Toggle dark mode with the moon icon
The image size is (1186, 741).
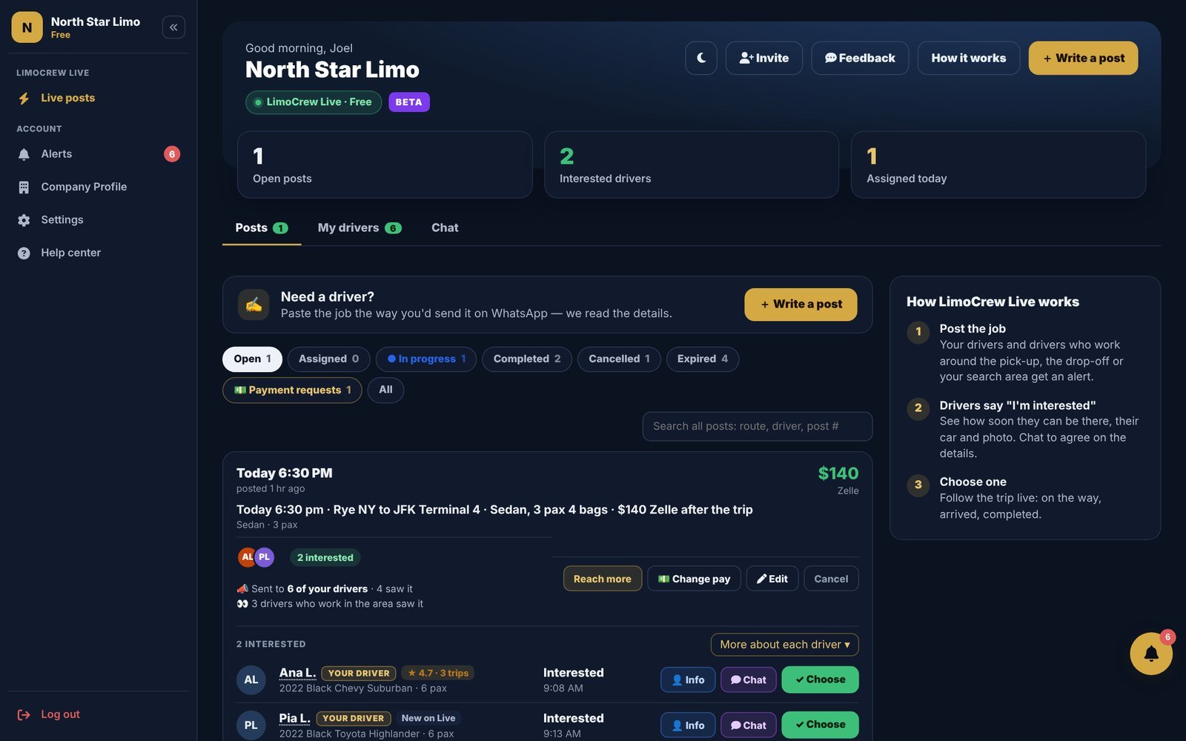click(x=701, y=58)
